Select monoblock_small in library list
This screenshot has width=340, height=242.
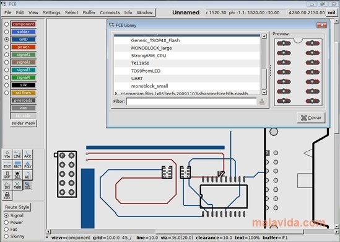187,86
